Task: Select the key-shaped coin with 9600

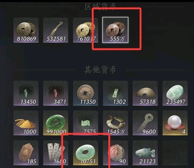Action: pyautogui.click(x=145, y=123)
